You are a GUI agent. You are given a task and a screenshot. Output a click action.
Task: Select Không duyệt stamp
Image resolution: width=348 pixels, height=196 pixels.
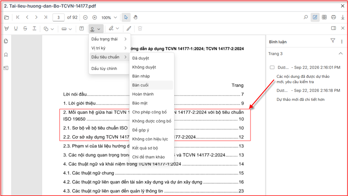coord(151,67)
